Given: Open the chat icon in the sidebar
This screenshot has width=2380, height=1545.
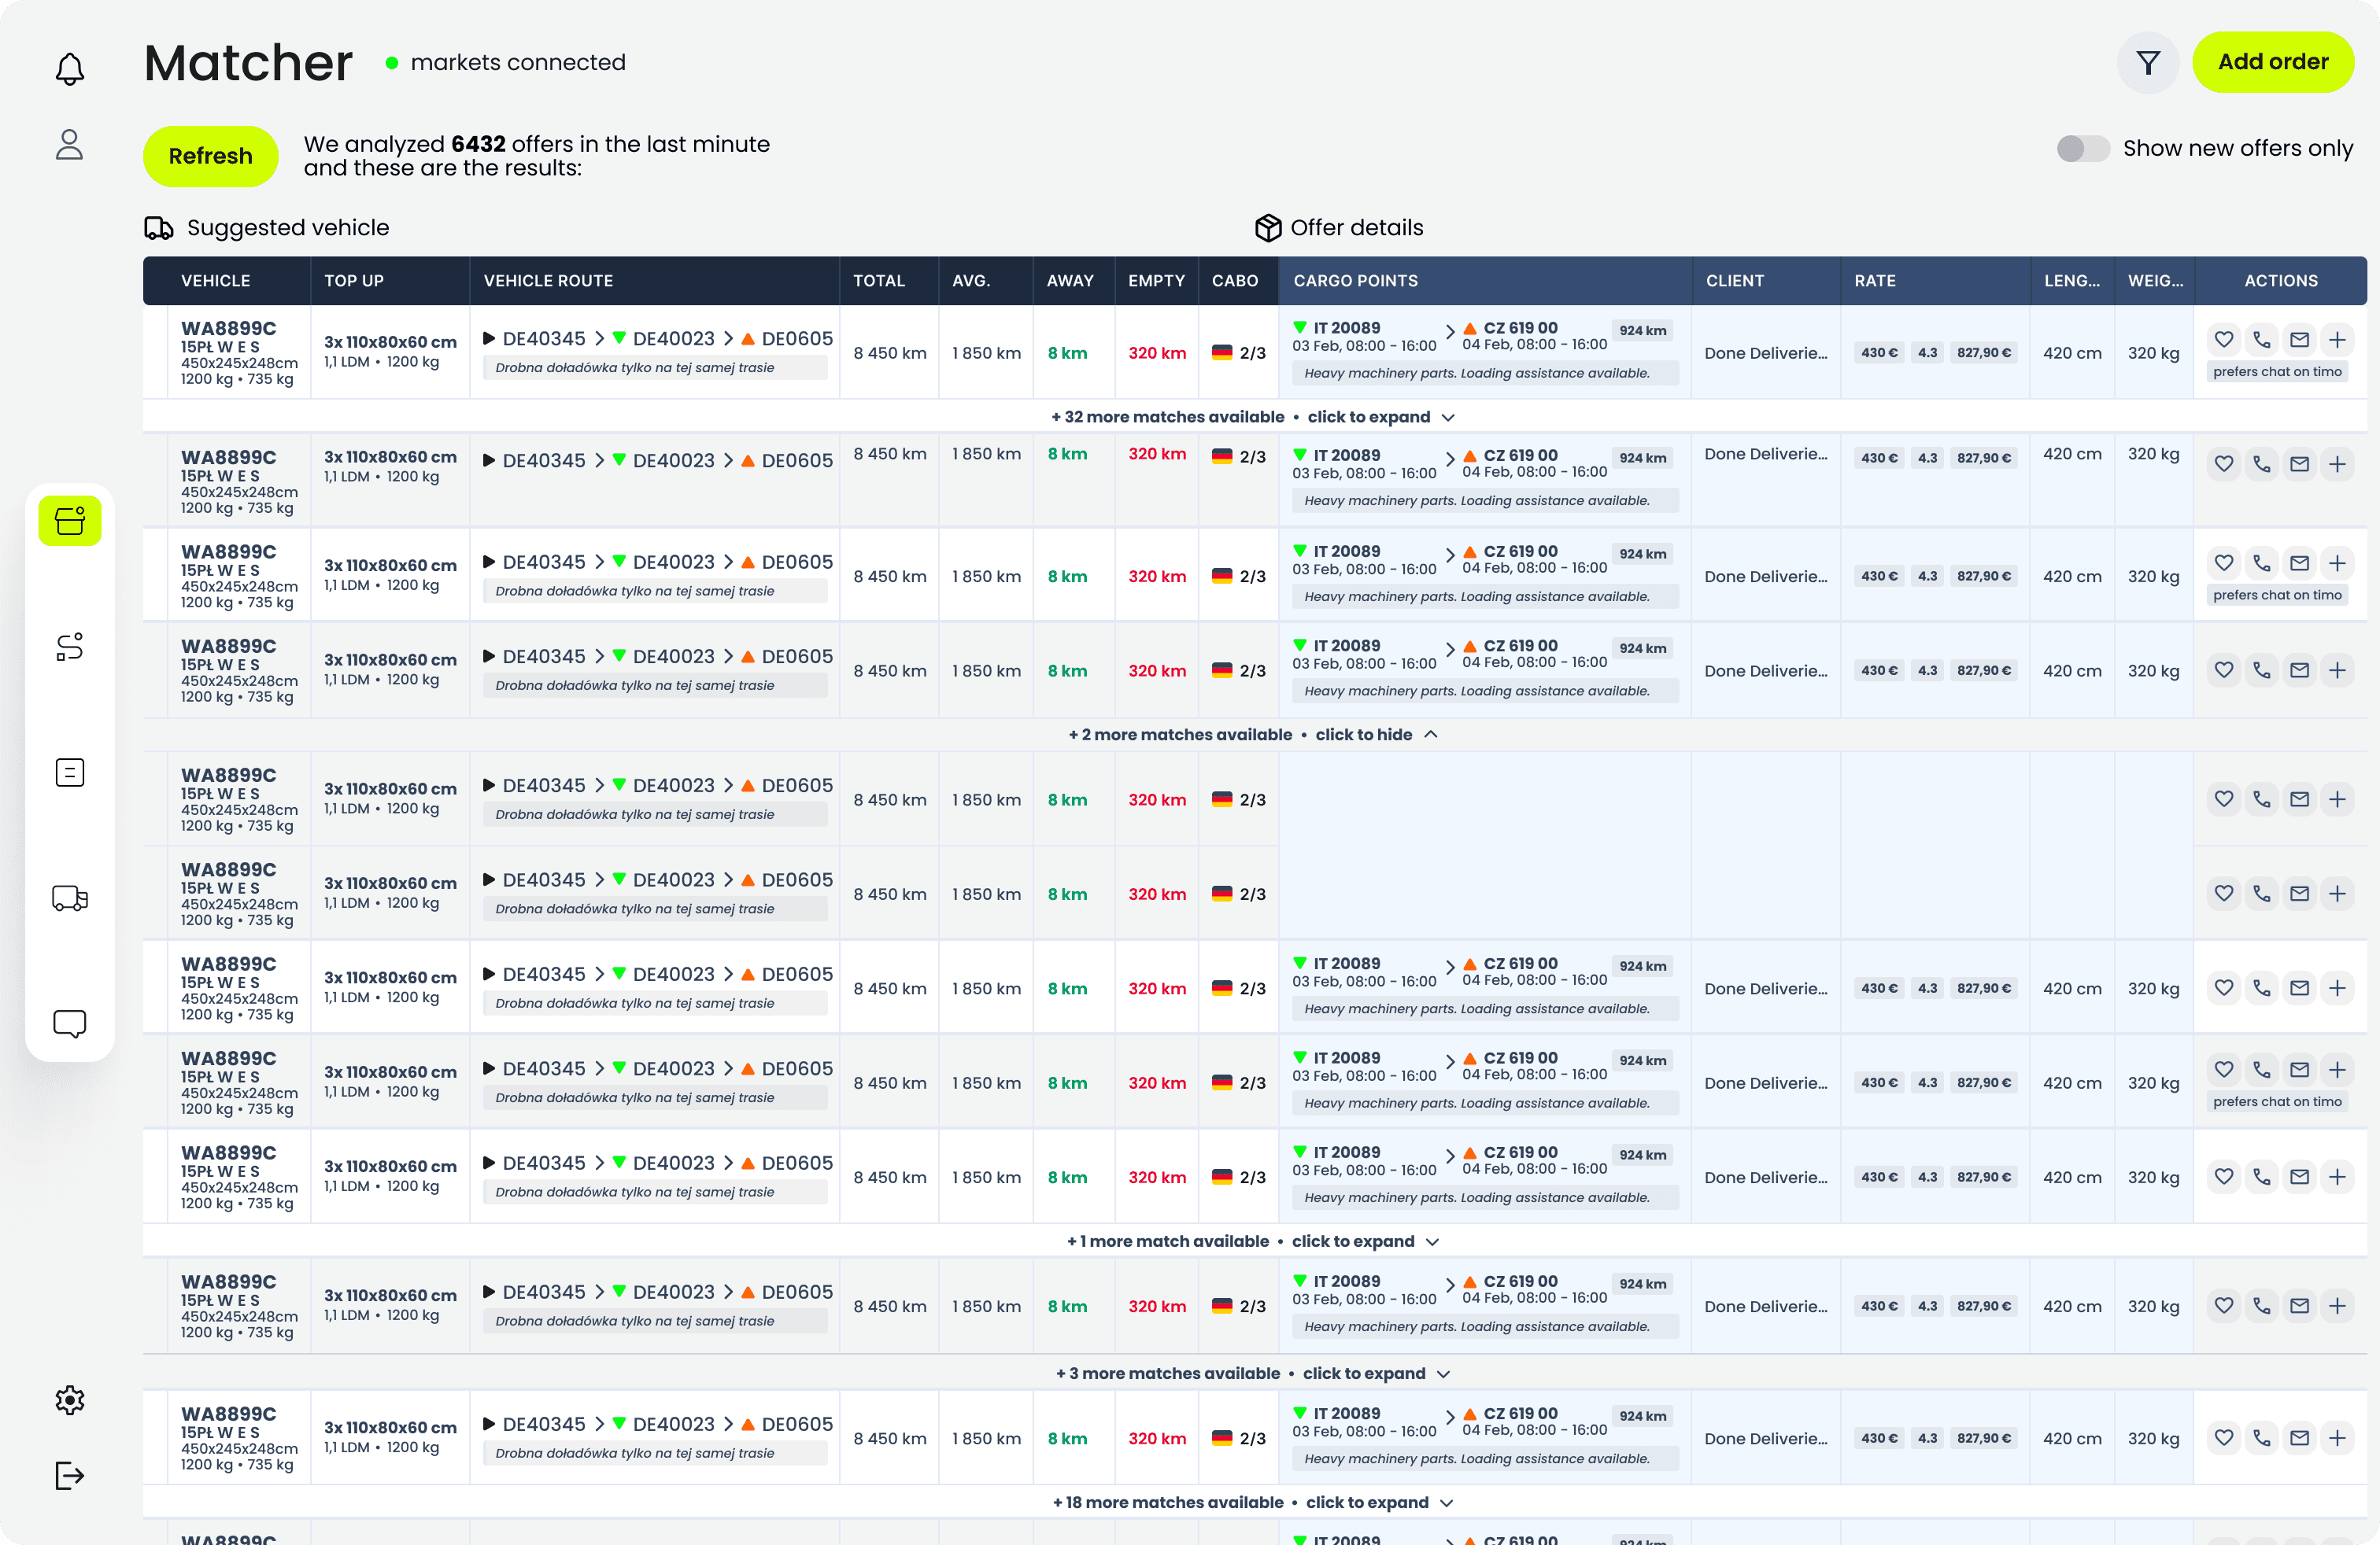Looking at the screenshot, I should click(x=69, y=1023).
